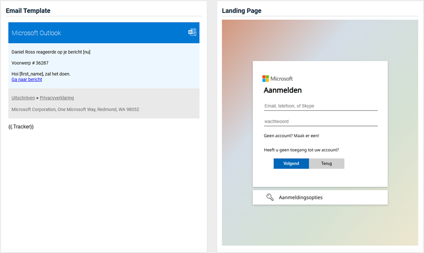Click the Terug button

point(327,163)
